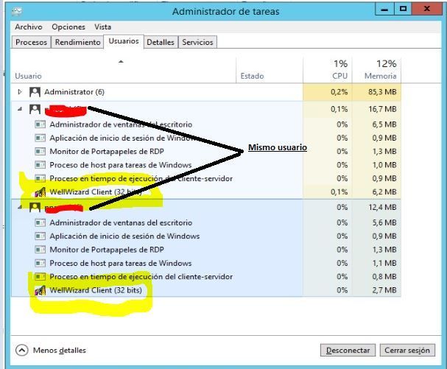This screenshot has width=447, height=369.
Task: Sort by the Usuario column header
Action: [x=124, y=70]
